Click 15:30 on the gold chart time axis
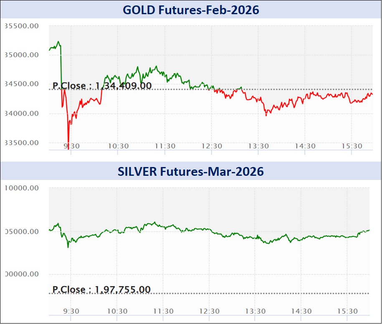Screen dimensions: 382x324 352,146
